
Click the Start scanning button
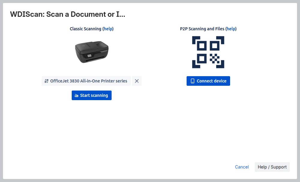(91, 95)
